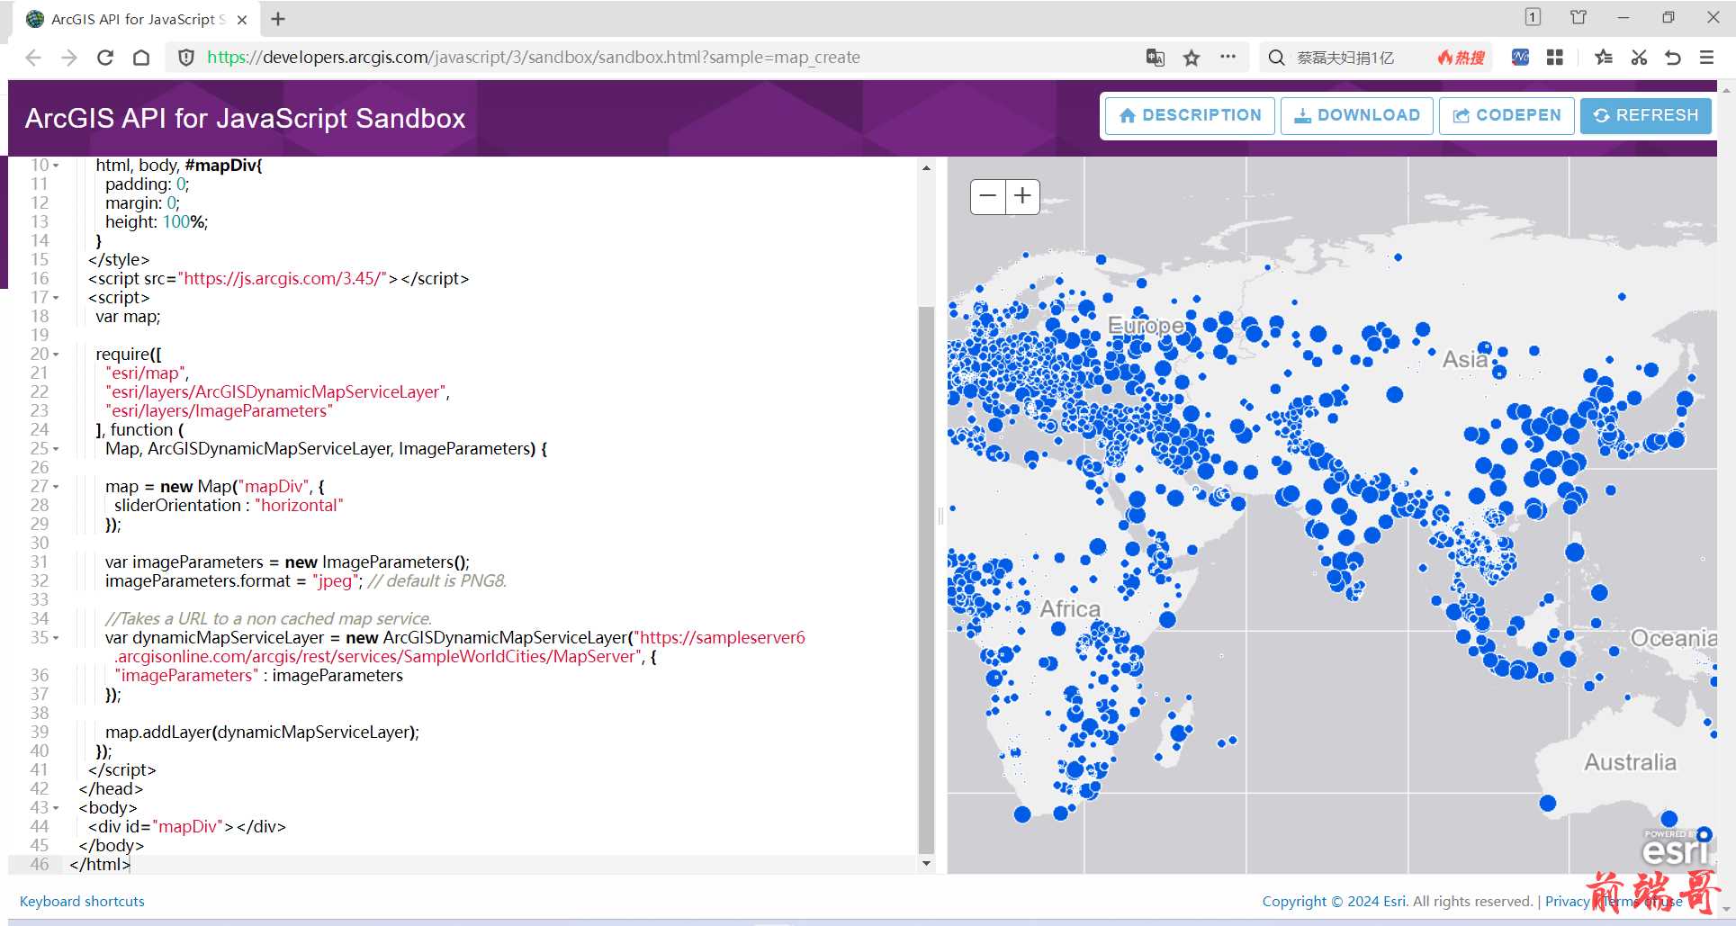Click the Africa label on the map
The width and height of the screenshot is (1736, 926).
click(1070, 609)
